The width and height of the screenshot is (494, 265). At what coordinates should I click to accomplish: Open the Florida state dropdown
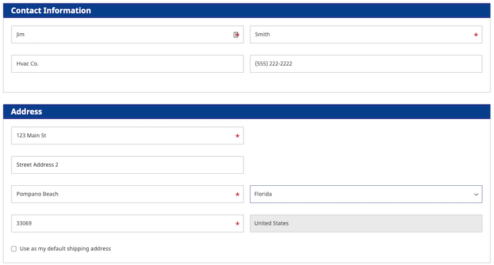(366, 194)
